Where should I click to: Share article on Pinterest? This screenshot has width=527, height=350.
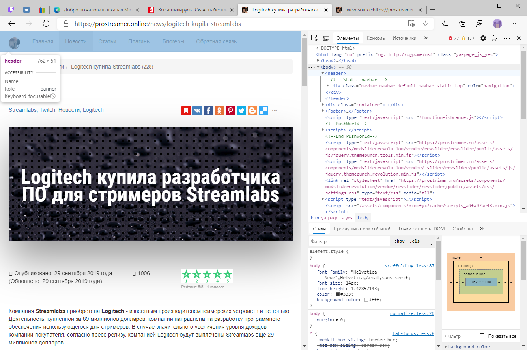230,111
